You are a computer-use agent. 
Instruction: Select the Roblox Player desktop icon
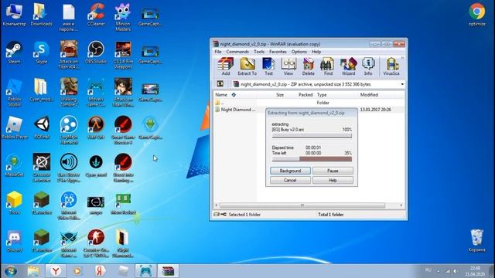14,127
